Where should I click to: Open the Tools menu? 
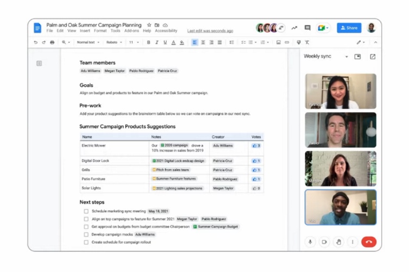[x=115, y=31]
